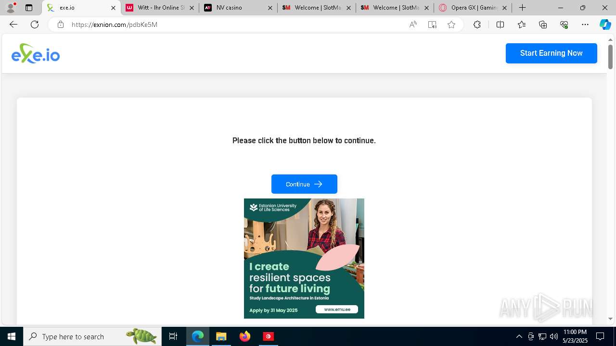Switch to the NV casino tab
This screenshot has height=346, width=616.
click(x=239, y=8)
